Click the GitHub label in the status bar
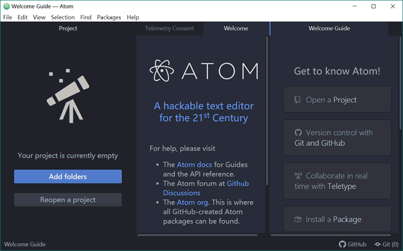403x251 pixels. tap(357, 244)
